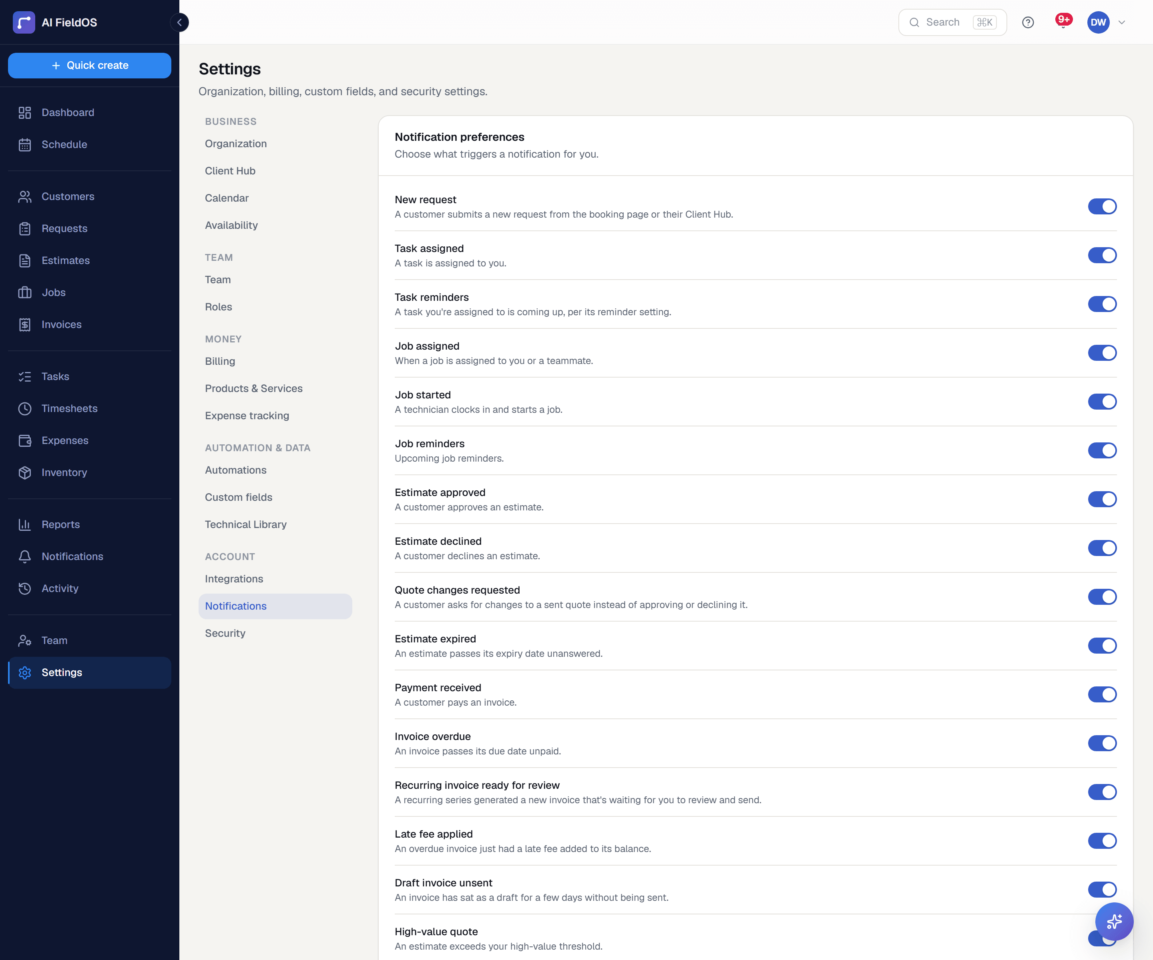
Task: Open the help question mark icon
Action: (x=1028, y=22)
